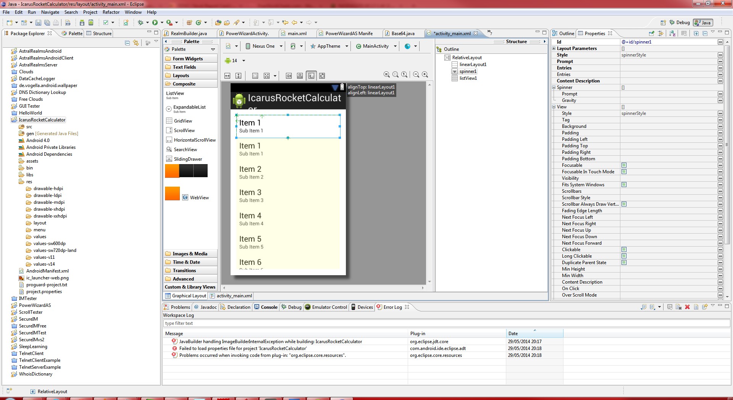Screen dimensions: 733x400
Task: Open the Custom & Library Views category
Action: click(191, 287)
